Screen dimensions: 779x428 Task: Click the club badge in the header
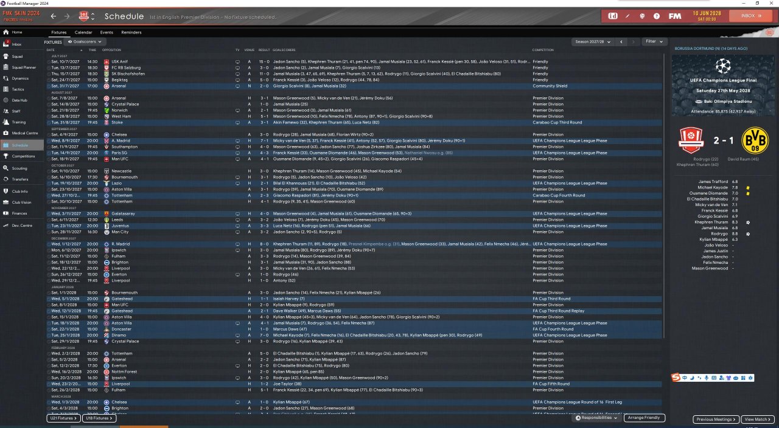84,16
